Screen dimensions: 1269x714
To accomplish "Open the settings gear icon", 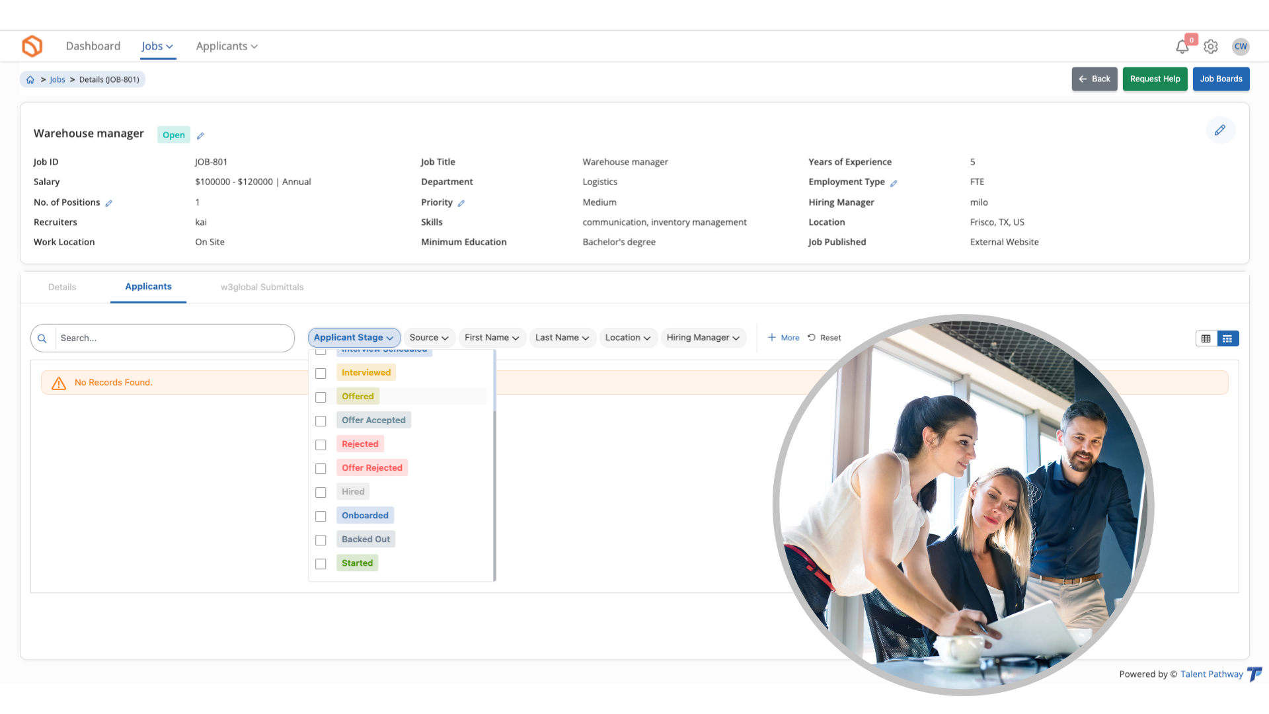I will 1211,47.
